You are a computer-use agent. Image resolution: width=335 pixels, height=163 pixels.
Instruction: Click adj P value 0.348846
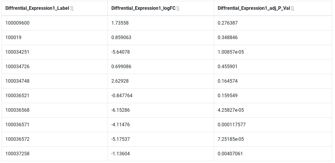pyautogui.click(x=228, y=37)
